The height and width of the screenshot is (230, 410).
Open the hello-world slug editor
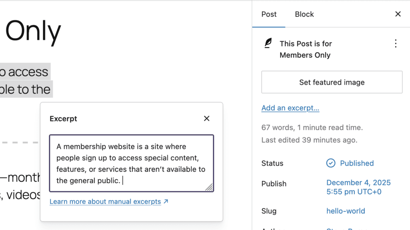(346, 211)
